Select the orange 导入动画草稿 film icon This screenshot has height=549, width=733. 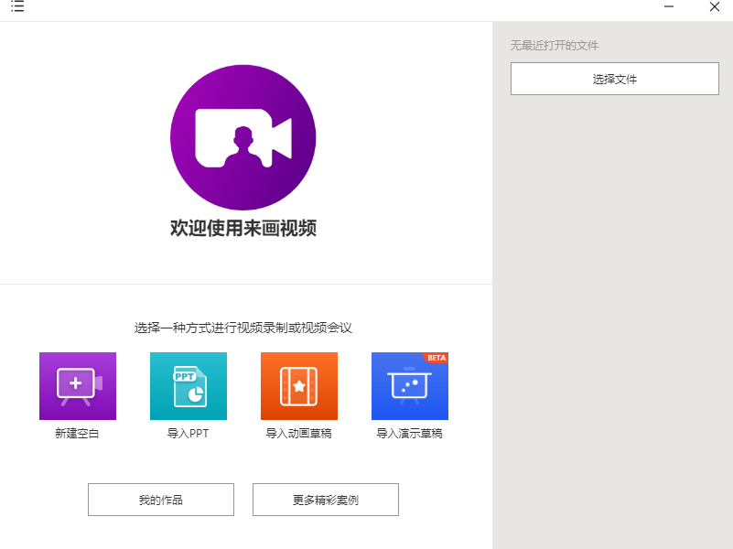tap(299, 386)
